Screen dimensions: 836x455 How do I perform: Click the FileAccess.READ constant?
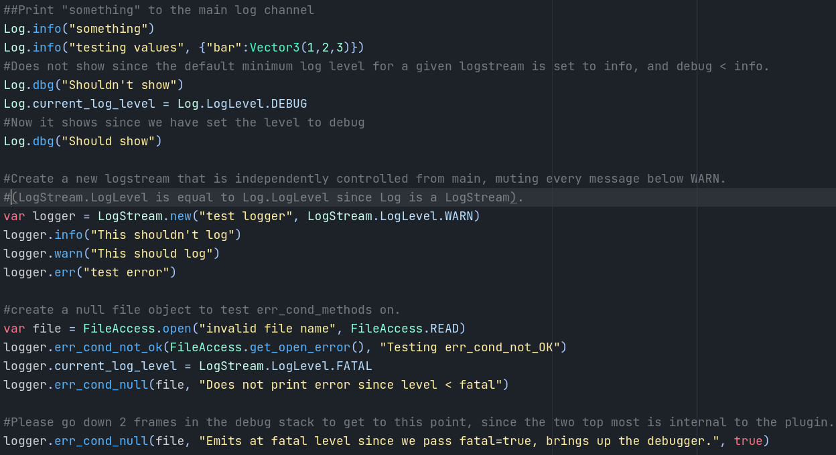click(405, 329)
